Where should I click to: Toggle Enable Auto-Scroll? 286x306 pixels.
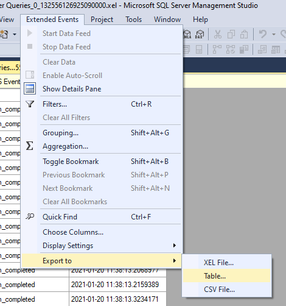pos(102,76)
